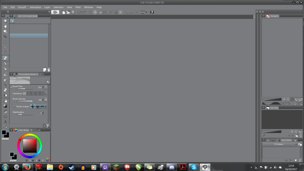Select the Airbrush tool
Image resolution: width=304 pixels, height=171 pixels.
[x=5, y=79]
